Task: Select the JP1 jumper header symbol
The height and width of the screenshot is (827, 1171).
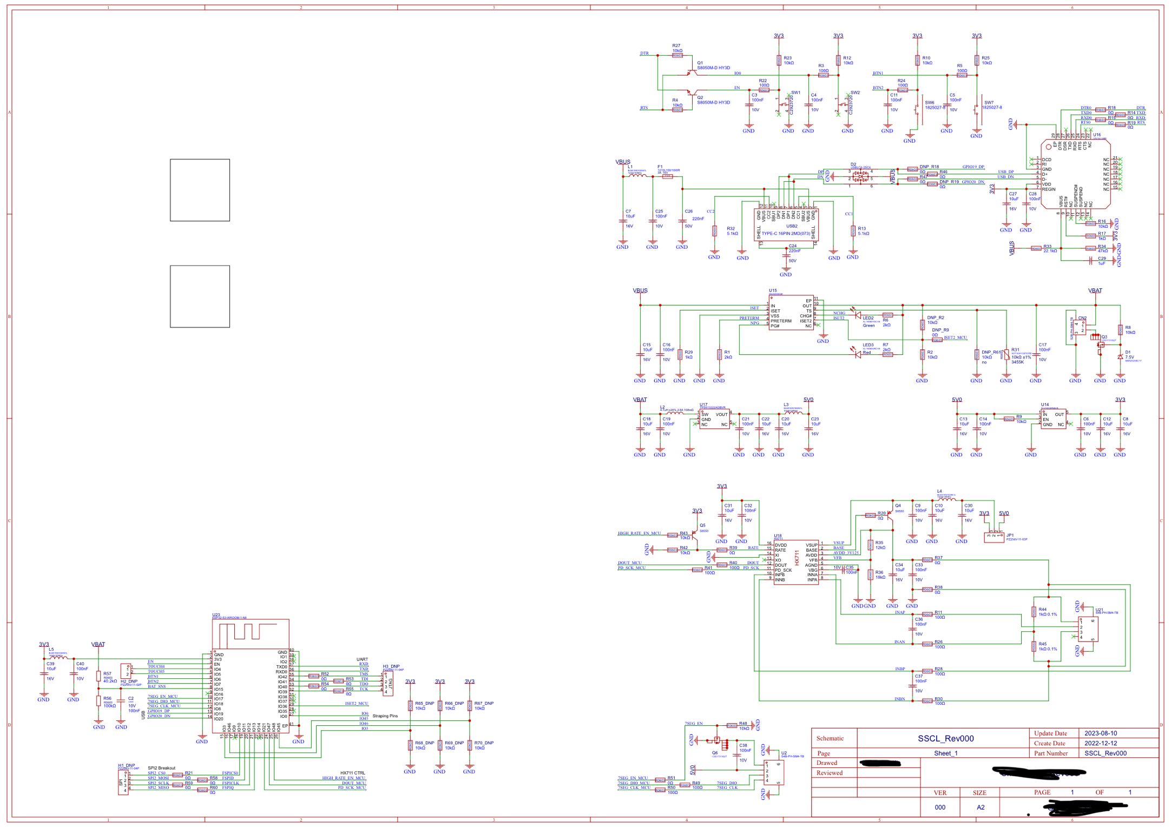Action: 994,537
